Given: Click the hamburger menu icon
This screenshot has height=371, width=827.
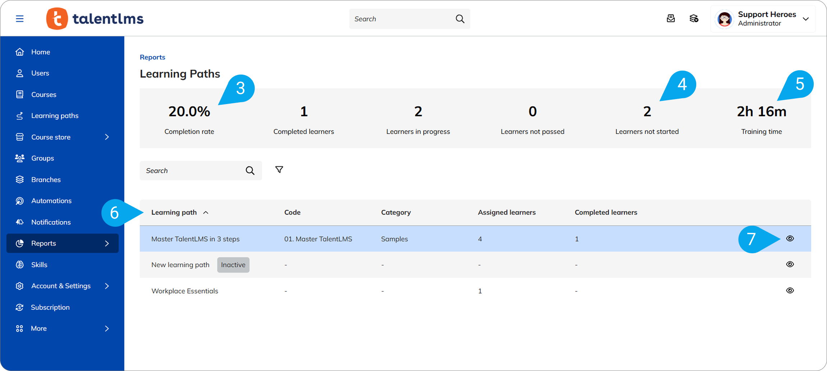Looking at the screenshot, I should point(20,19).
